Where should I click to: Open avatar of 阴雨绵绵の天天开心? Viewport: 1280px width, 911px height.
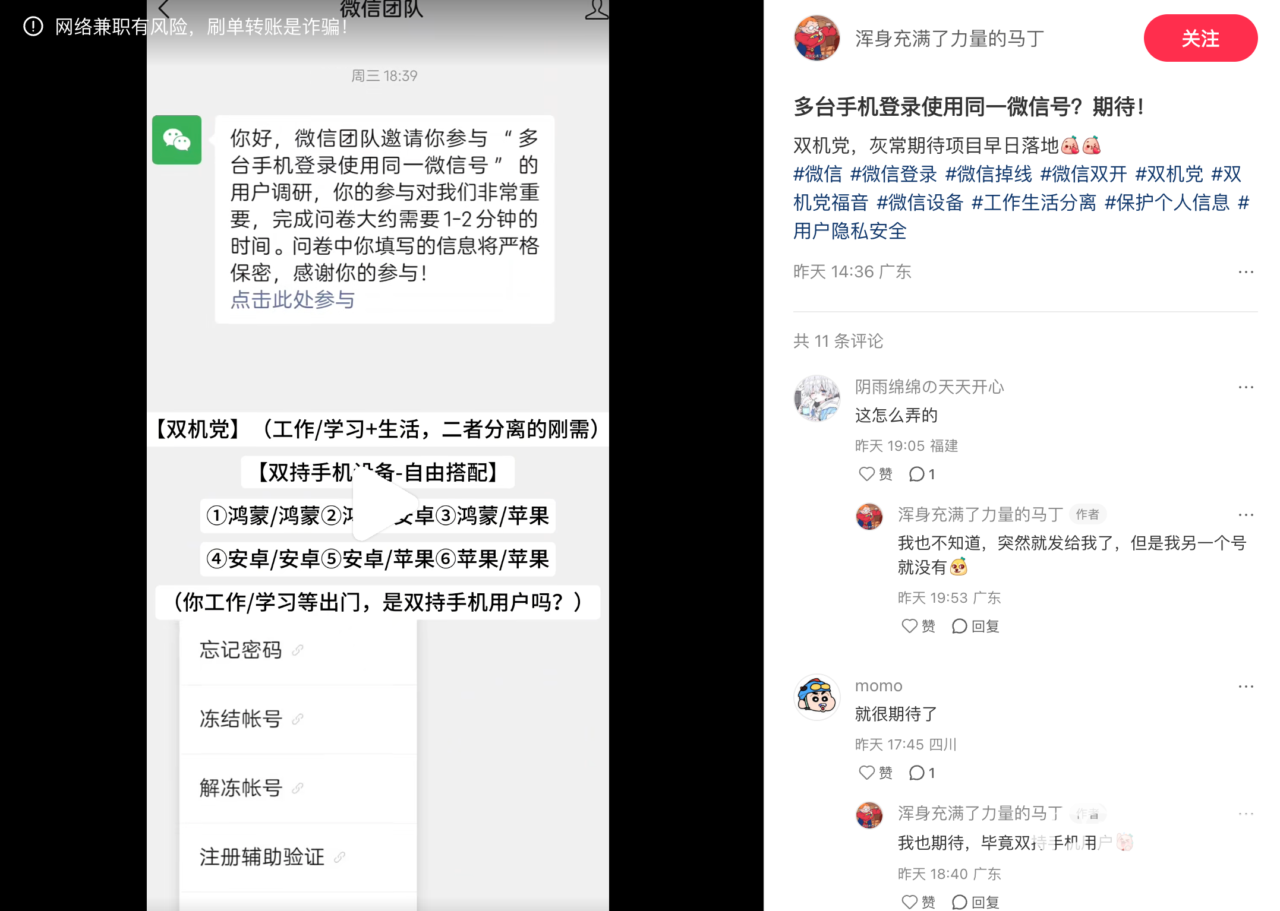pyautogui.click(x=817, y=398)
